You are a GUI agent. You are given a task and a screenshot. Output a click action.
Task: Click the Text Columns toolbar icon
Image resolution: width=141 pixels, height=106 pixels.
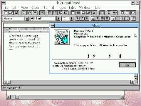click(78, 13)
